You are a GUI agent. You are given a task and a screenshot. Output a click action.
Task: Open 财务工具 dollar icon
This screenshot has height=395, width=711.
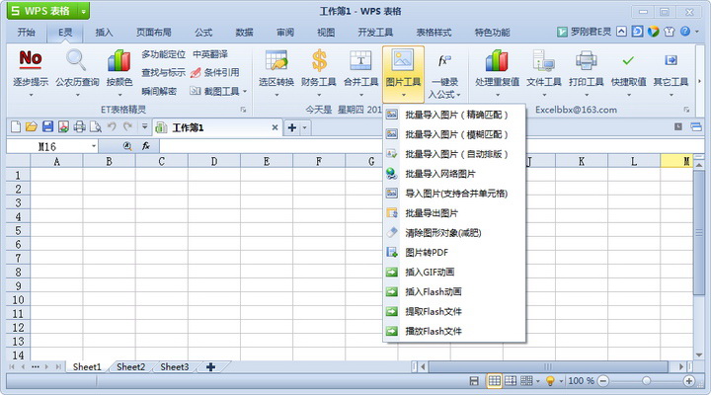pos(319,60)
